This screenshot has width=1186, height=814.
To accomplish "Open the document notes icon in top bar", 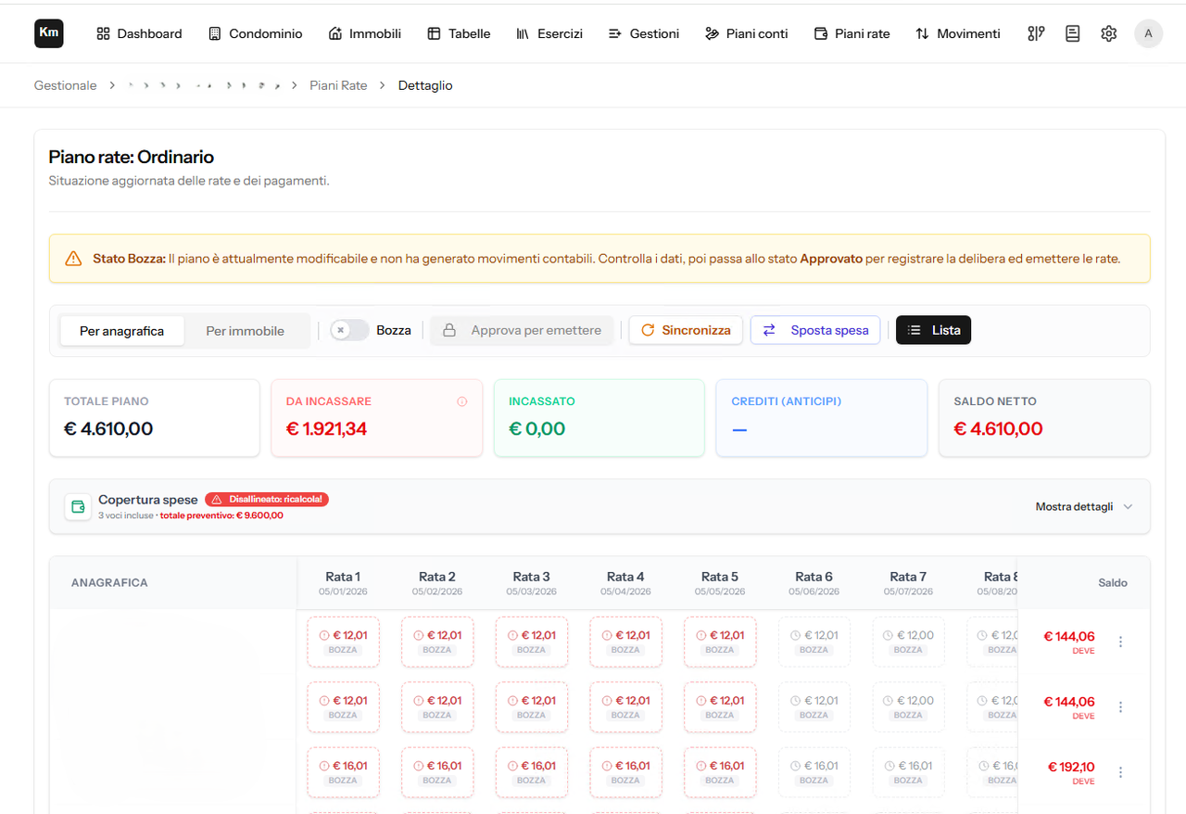I will pyautogui.click(x=1072, y=33).
